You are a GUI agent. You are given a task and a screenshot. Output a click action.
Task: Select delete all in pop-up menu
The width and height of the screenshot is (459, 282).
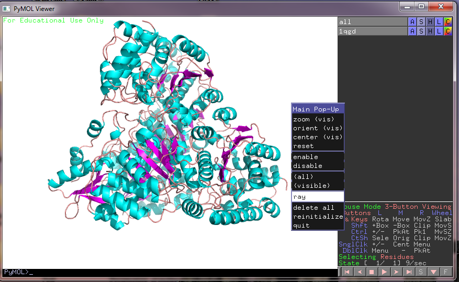pos(318,207)
